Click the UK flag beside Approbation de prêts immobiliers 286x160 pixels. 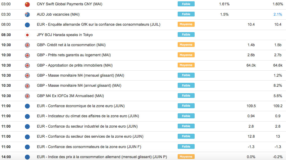pyautogui.click(x=27, y=66)
